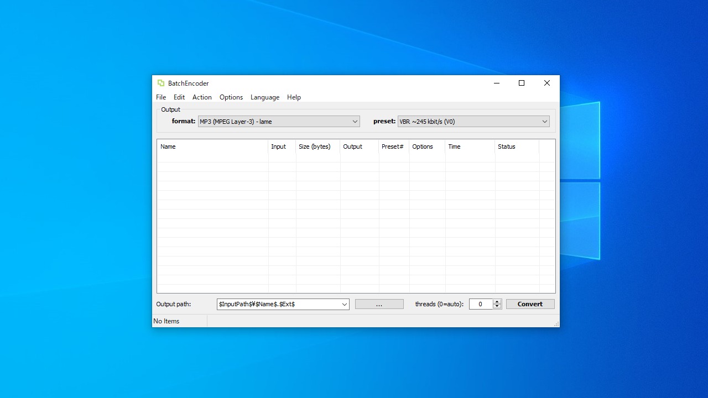The image size is (708, 398).
Task: Open the Language menu
Action: [x=265, y=97]
